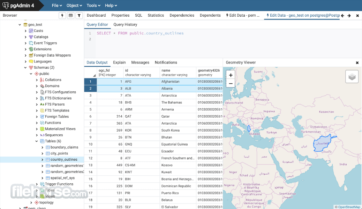Expand the topology schema node
Image resolution: width=362 pixels, height=209 pixels.
(31, 202)
